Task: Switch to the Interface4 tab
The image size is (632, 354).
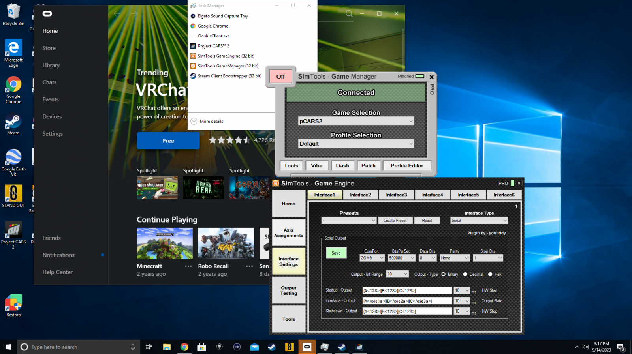Action: pyautogui.click(x=433, y=195)
